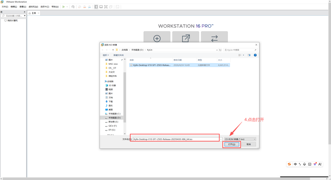331x180 pixels.
Task: Toggle the show library sidebar icon
Action: click(x=96, y=7)
